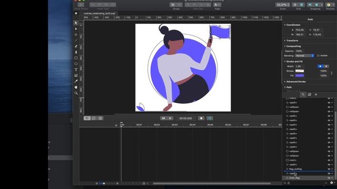The width and height of the screenshot is (337, 189).
Task: Select blue left segment beside Width field
Action: point(320,66)
